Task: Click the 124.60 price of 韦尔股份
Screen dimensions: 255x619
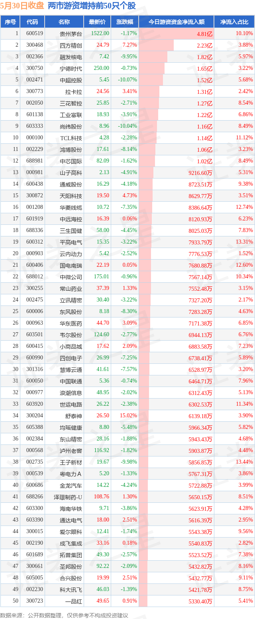Action: [x=101, y=335]
